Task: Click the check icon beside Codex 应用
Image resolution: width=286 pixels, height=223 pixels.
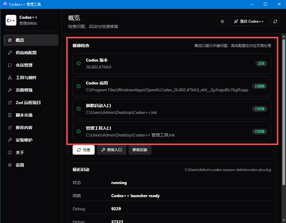Action: (x=79, y=86)
